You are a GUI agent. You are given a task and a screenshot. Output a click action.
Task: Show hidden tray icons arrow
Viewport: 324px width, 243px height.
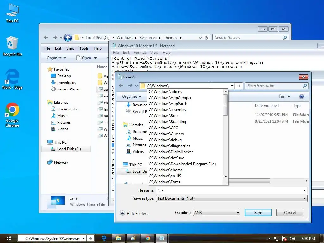(269, 239)
